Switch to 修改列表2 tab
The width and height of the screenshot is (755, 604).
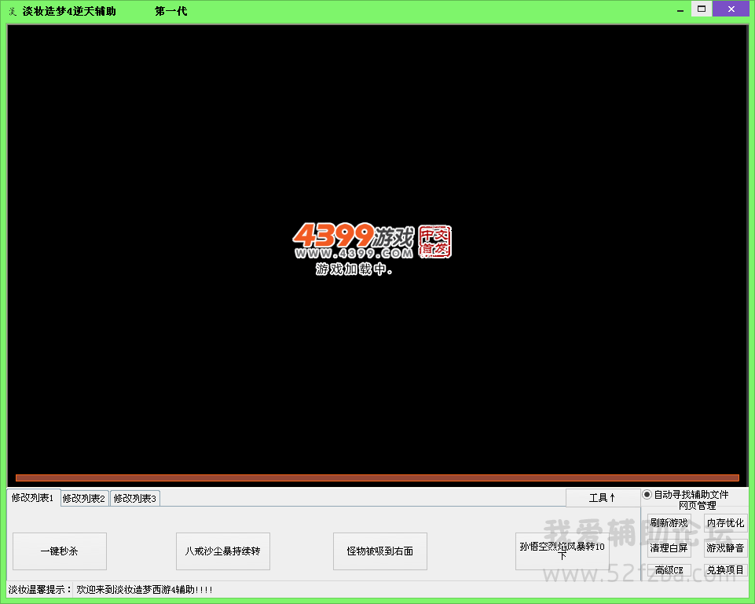[84, 498]
